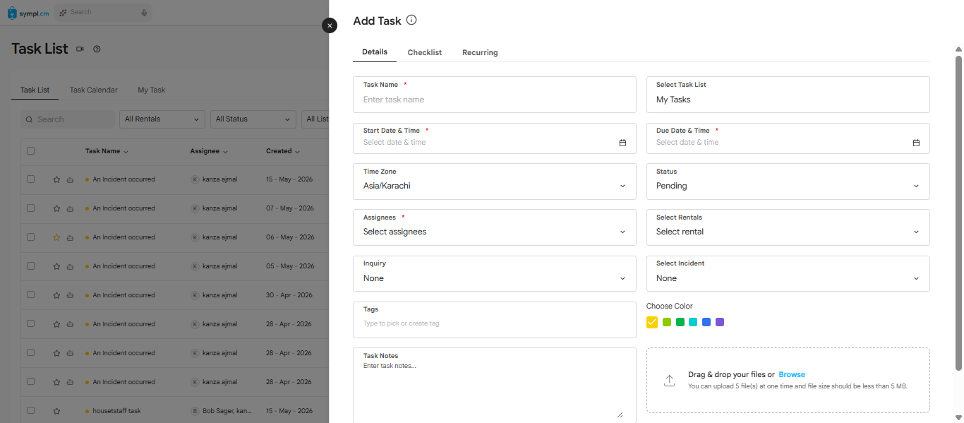Screen dimensions: 964x423
Task: Open the Time Zone Asia/Karachi dropdown
Action: 495,181
